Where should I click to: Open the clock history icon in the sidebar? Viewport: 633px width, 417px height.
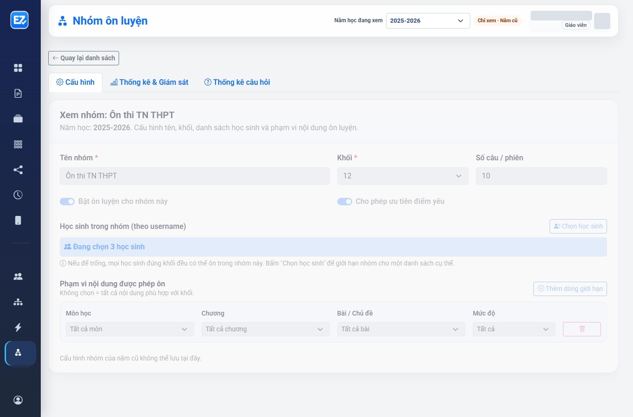click(x=18, y=195)
